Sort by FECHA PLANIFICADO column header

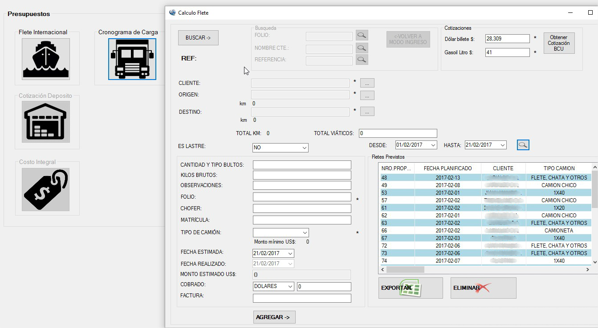447,168
